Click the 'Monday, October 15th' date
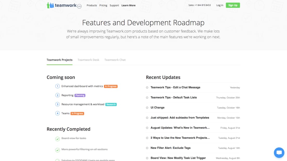 [229, 118]
